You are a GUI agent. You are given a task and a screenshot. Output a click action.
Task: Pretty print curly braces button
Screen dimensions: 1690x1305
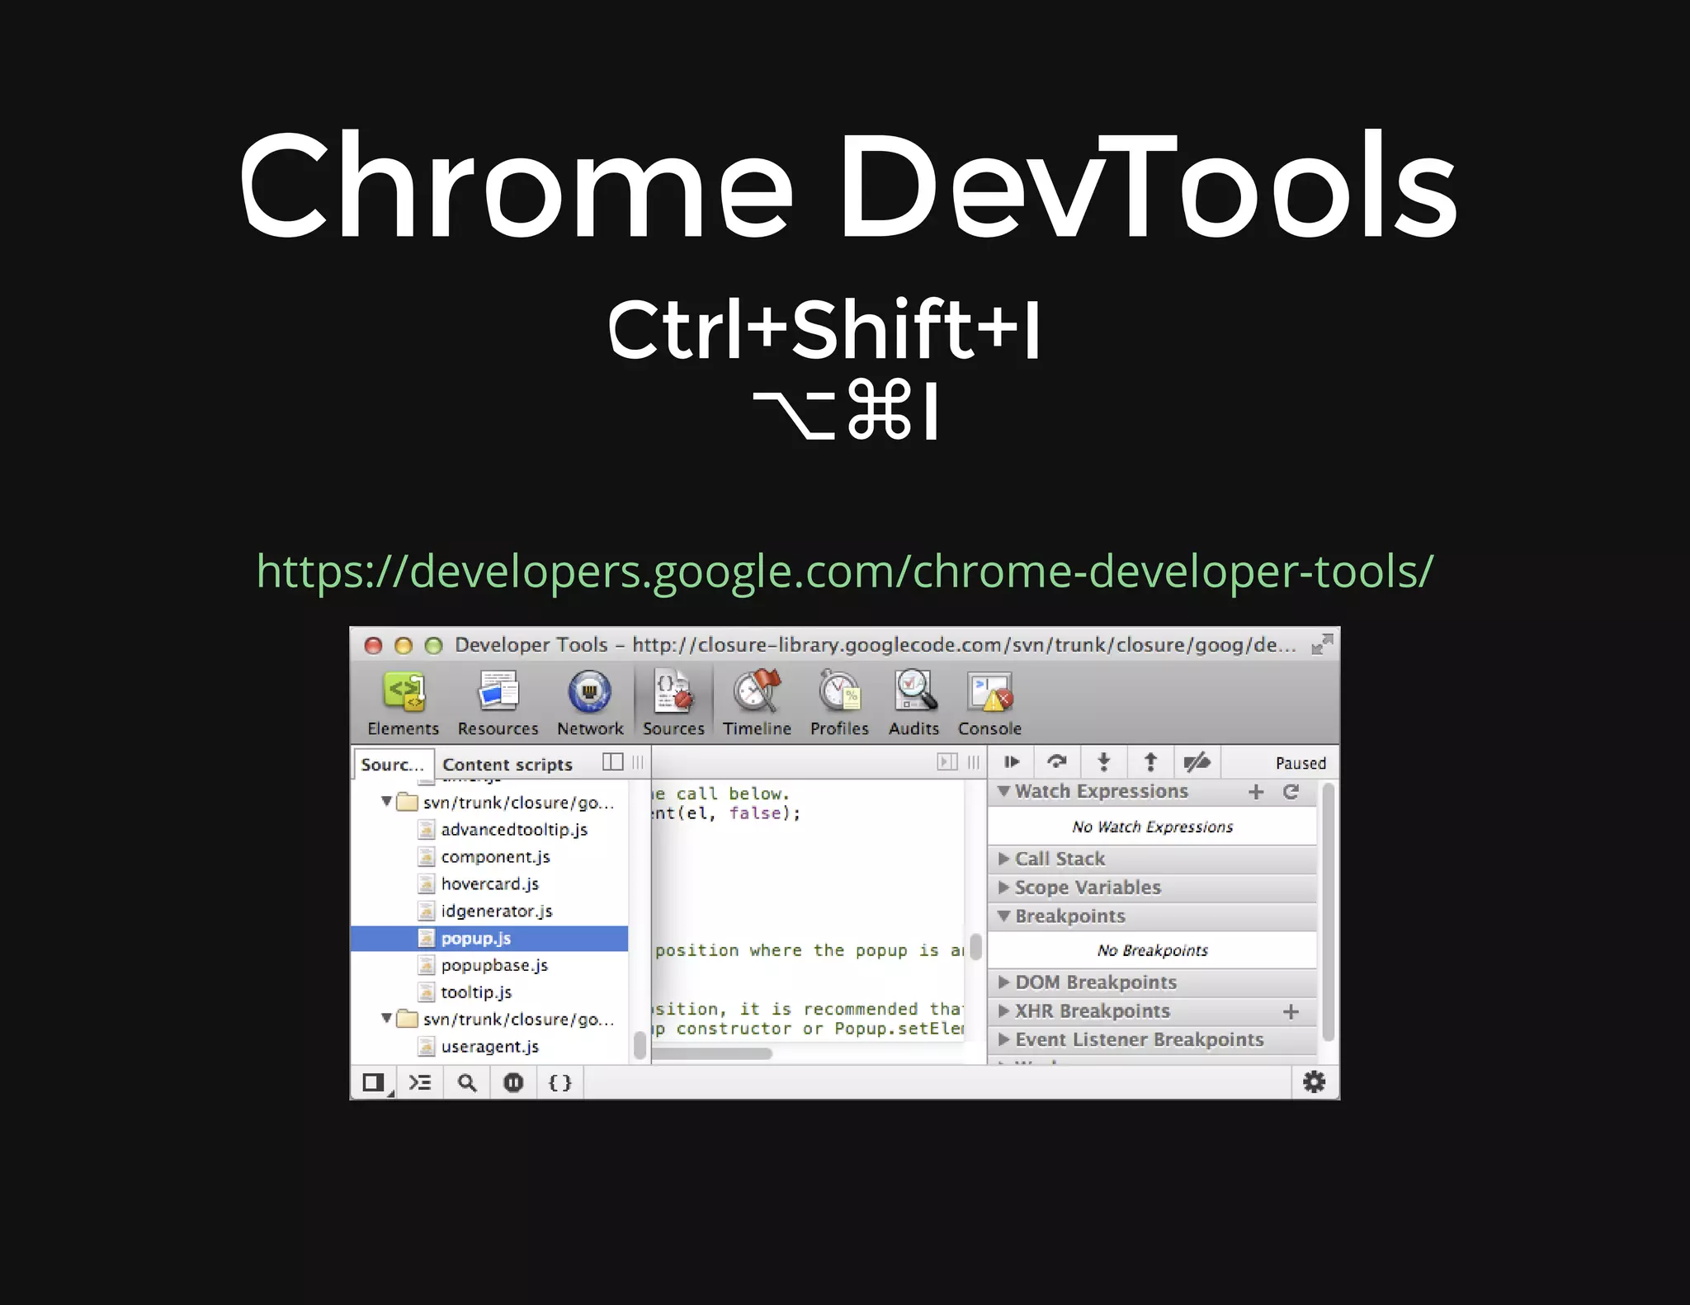[560, 1082]
